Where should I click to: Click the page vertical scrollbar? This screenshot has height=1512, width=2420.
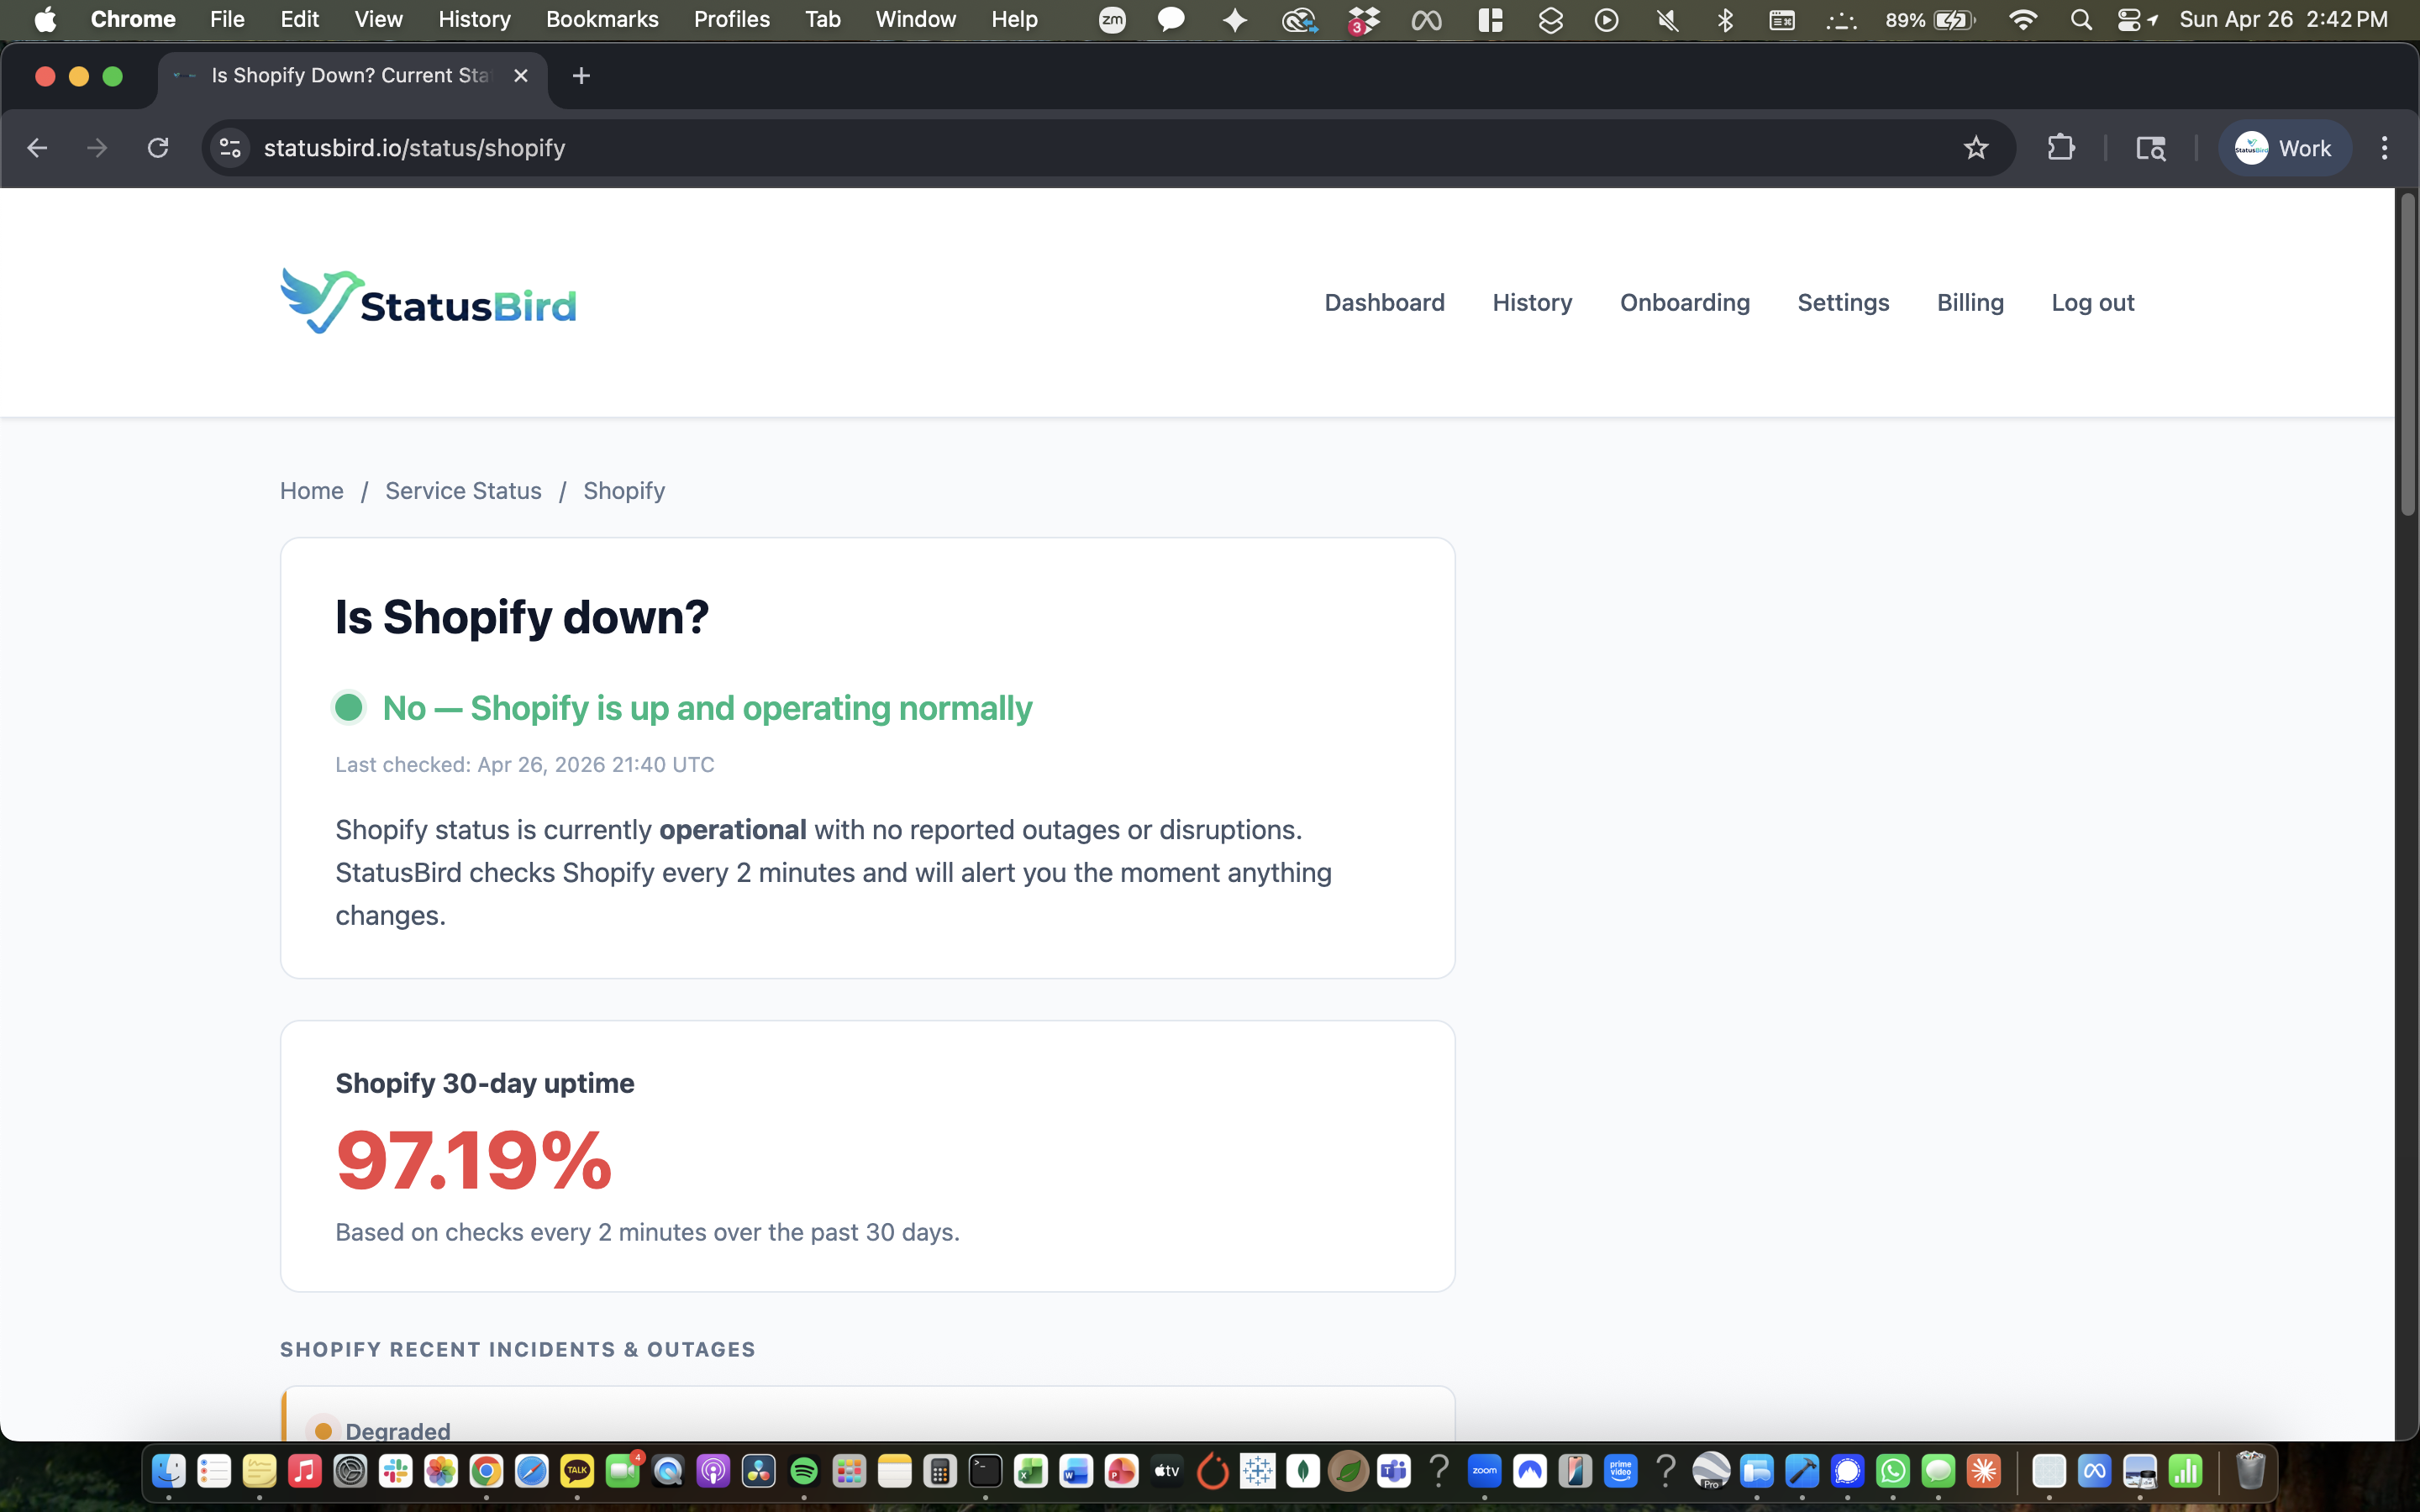coord(2407,356)
